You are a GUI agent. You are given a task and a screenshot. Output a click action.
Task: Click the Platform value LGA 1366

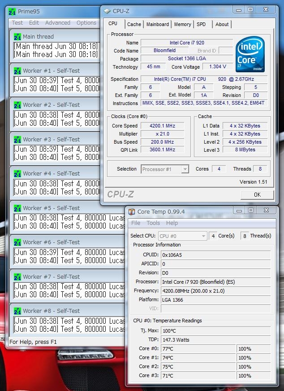click(215, 300)
